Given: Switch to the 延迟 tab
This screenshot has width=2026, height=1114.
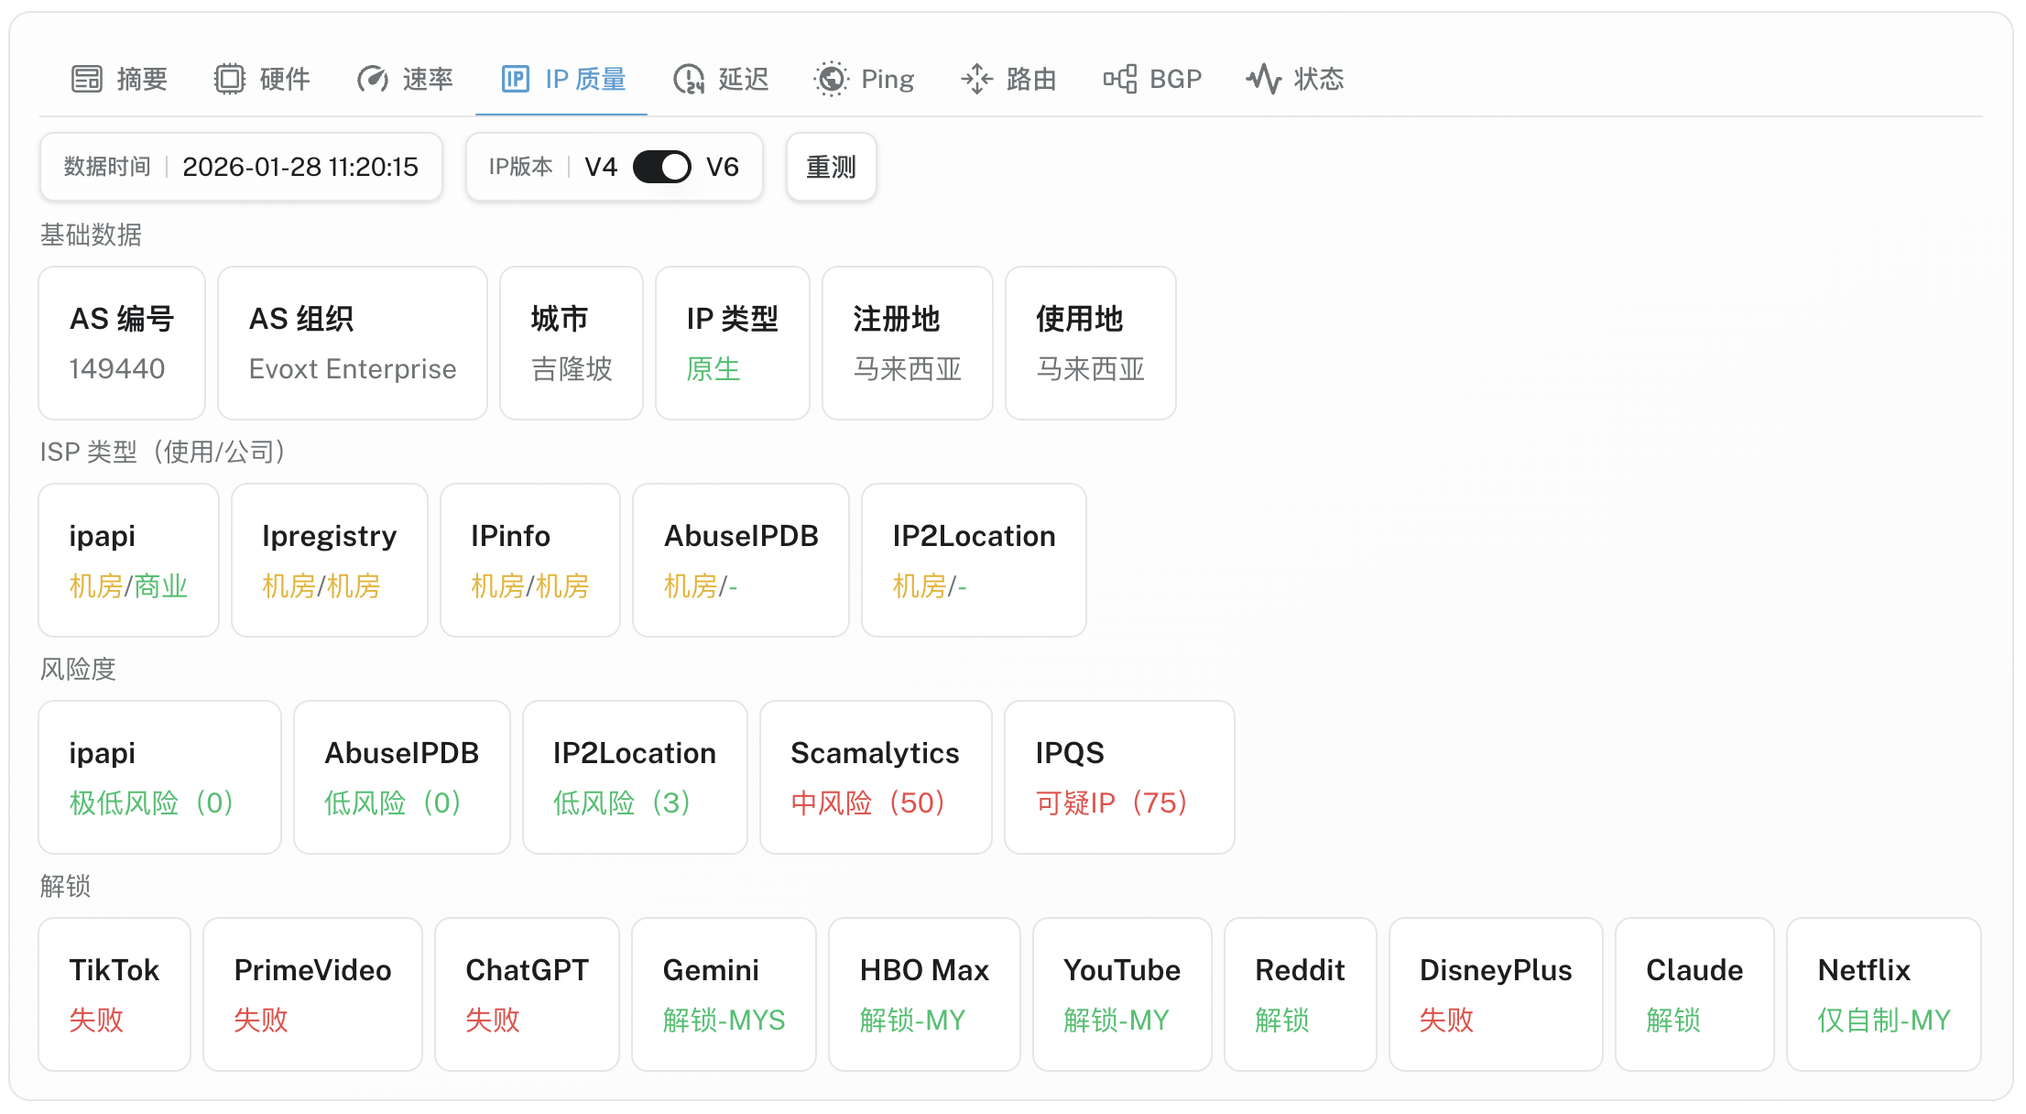Looking at the screenshot, I should coord(743,79).
